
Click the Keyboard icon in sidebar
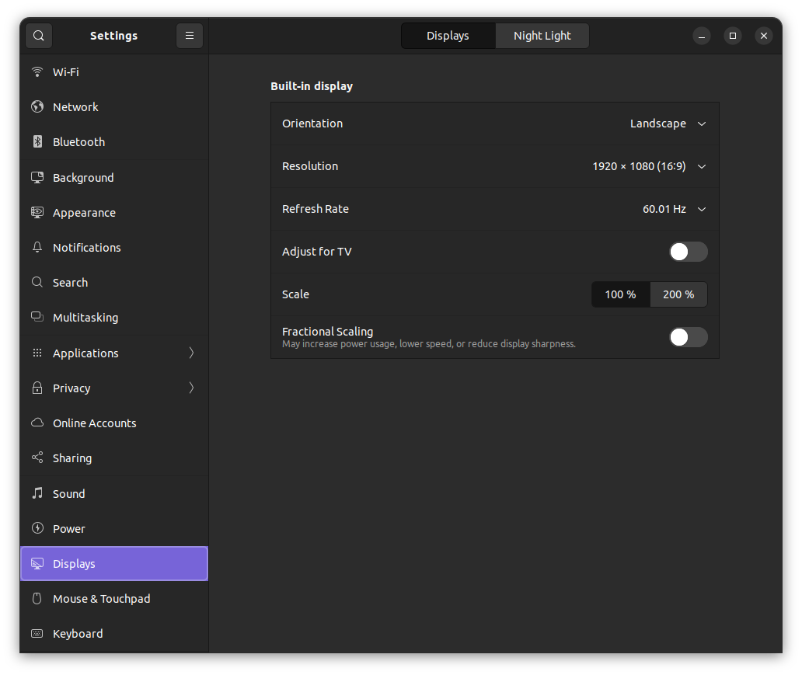37,634
